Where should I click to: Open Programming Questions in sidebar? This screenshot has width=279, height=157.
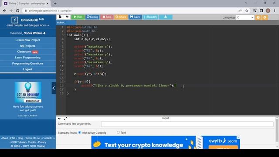(27, 63)
